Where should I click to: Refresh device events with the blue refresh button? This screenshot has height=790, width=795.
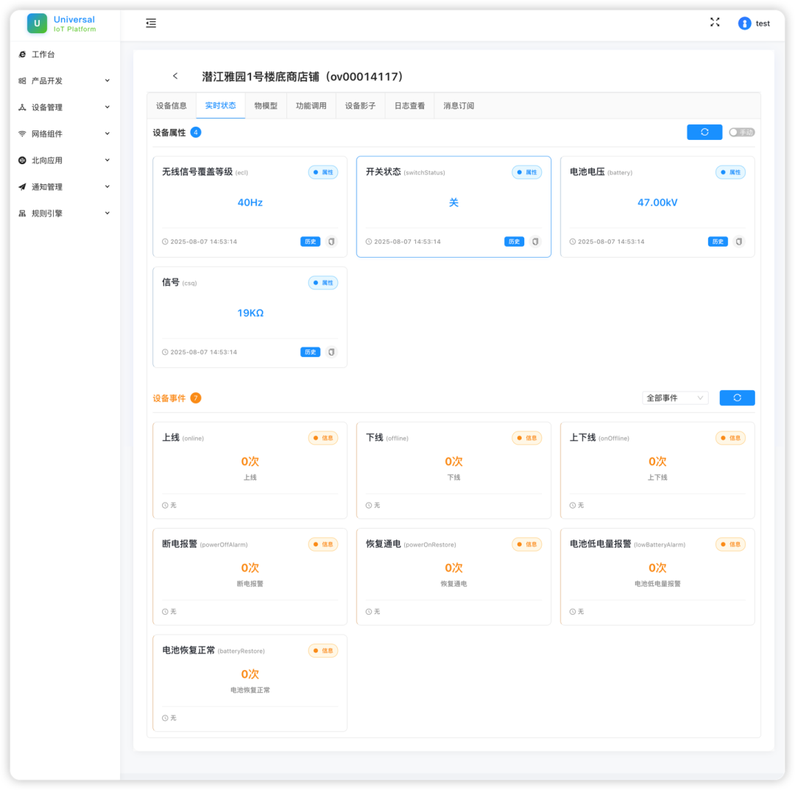tap(737, 398)
